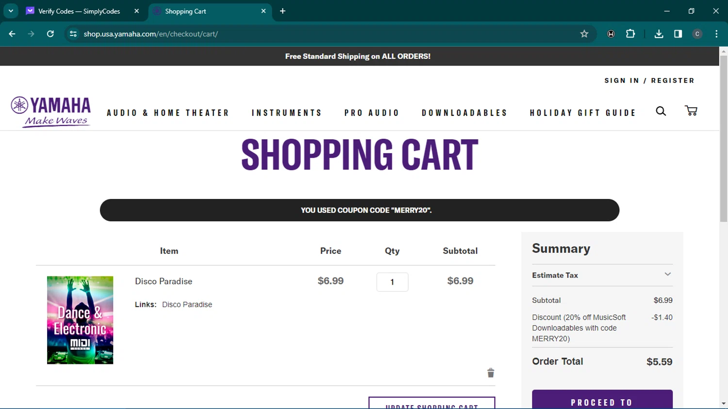The width and height of the screenshot is (728, 409).
Task: Reload the page with the refresh icon
Action: point(50,34)
